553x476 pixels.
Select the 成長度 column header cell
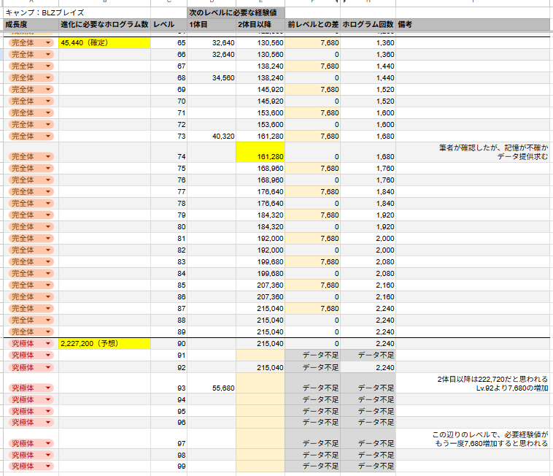point(31,25)
